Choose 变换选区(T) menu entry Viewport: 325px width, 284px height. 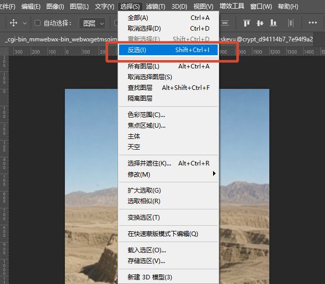(168, 218)
